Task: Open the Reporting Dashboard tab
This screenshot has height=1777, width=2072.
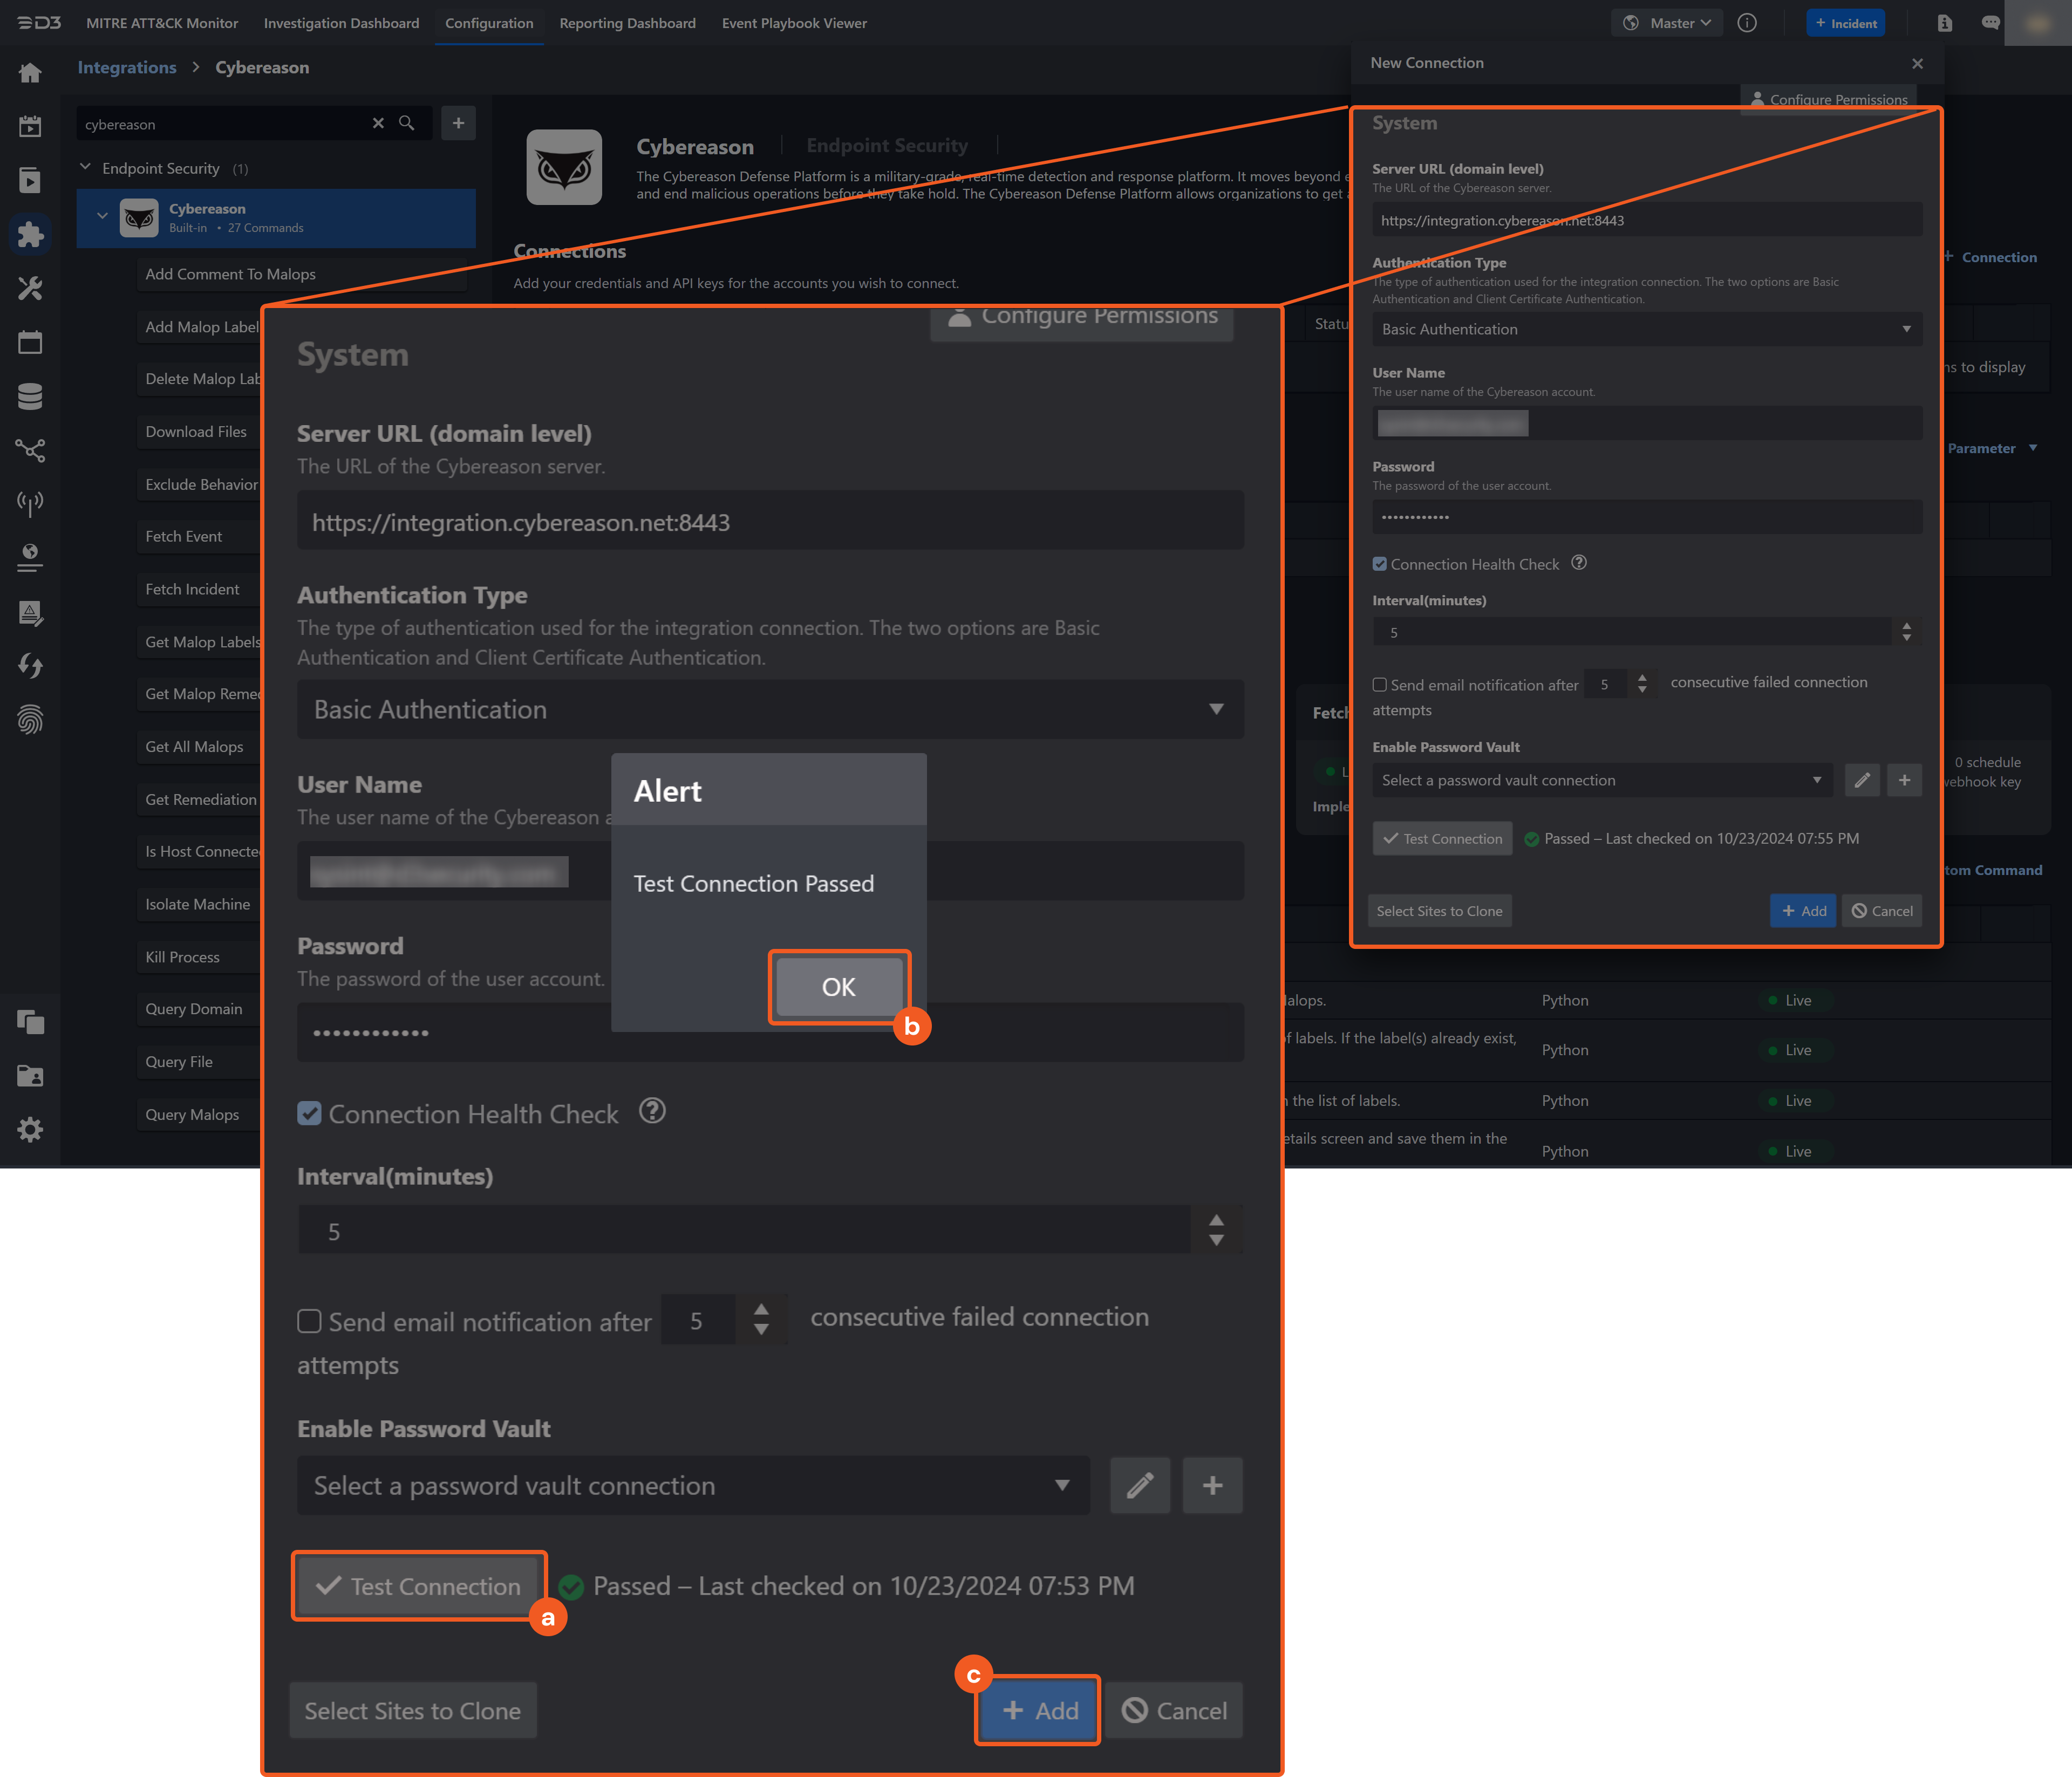Action: click(x=627, y=23)
